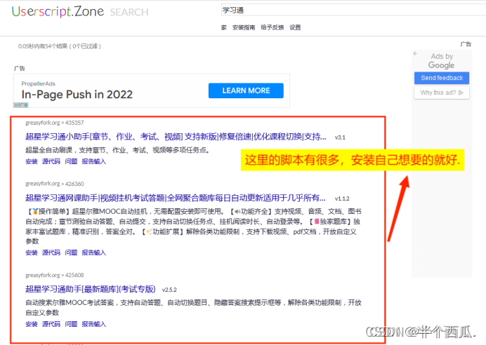Viewport: 486px width, 345px height.
Task: Open the 家 home nav link
Action: [224, 27]
